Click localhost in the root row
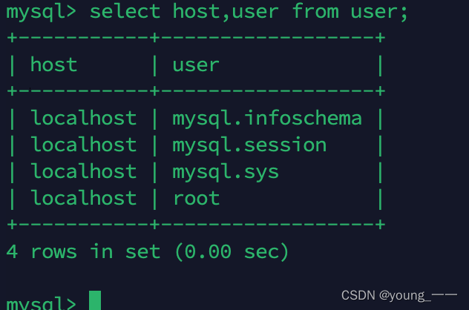469x310 pixels. click(x=84, y=198)
